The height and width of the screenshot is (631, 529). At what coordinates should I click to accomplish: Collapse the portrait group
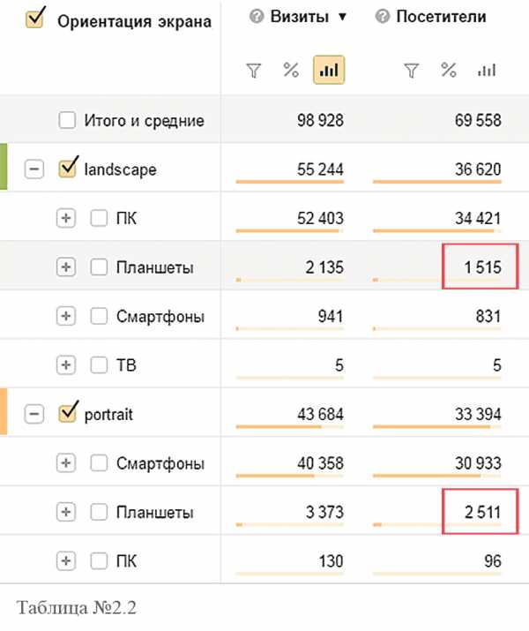coord(34,413)
